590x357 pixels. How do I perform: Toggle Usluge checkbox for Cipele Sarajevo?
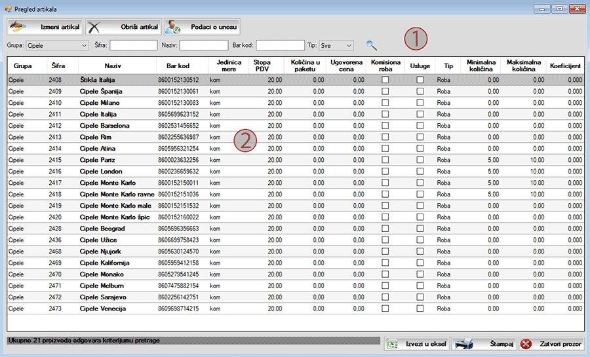(420, 297)
